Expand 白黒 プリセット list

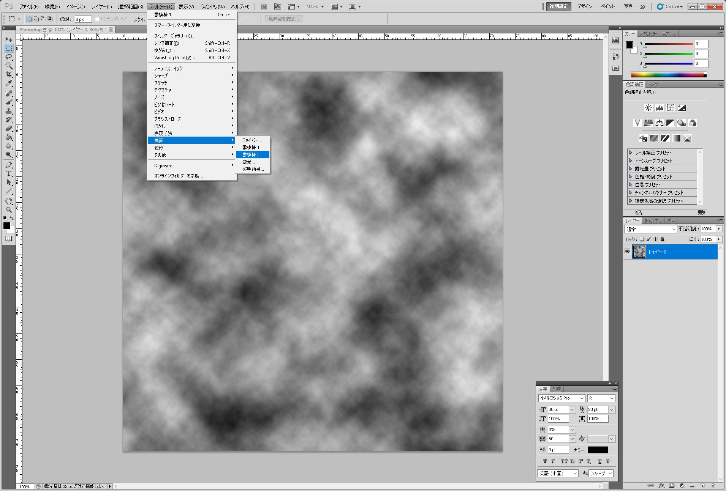tap(631, 184)
